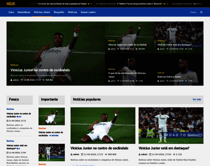Open the Notícias navigation menu item

72,12
